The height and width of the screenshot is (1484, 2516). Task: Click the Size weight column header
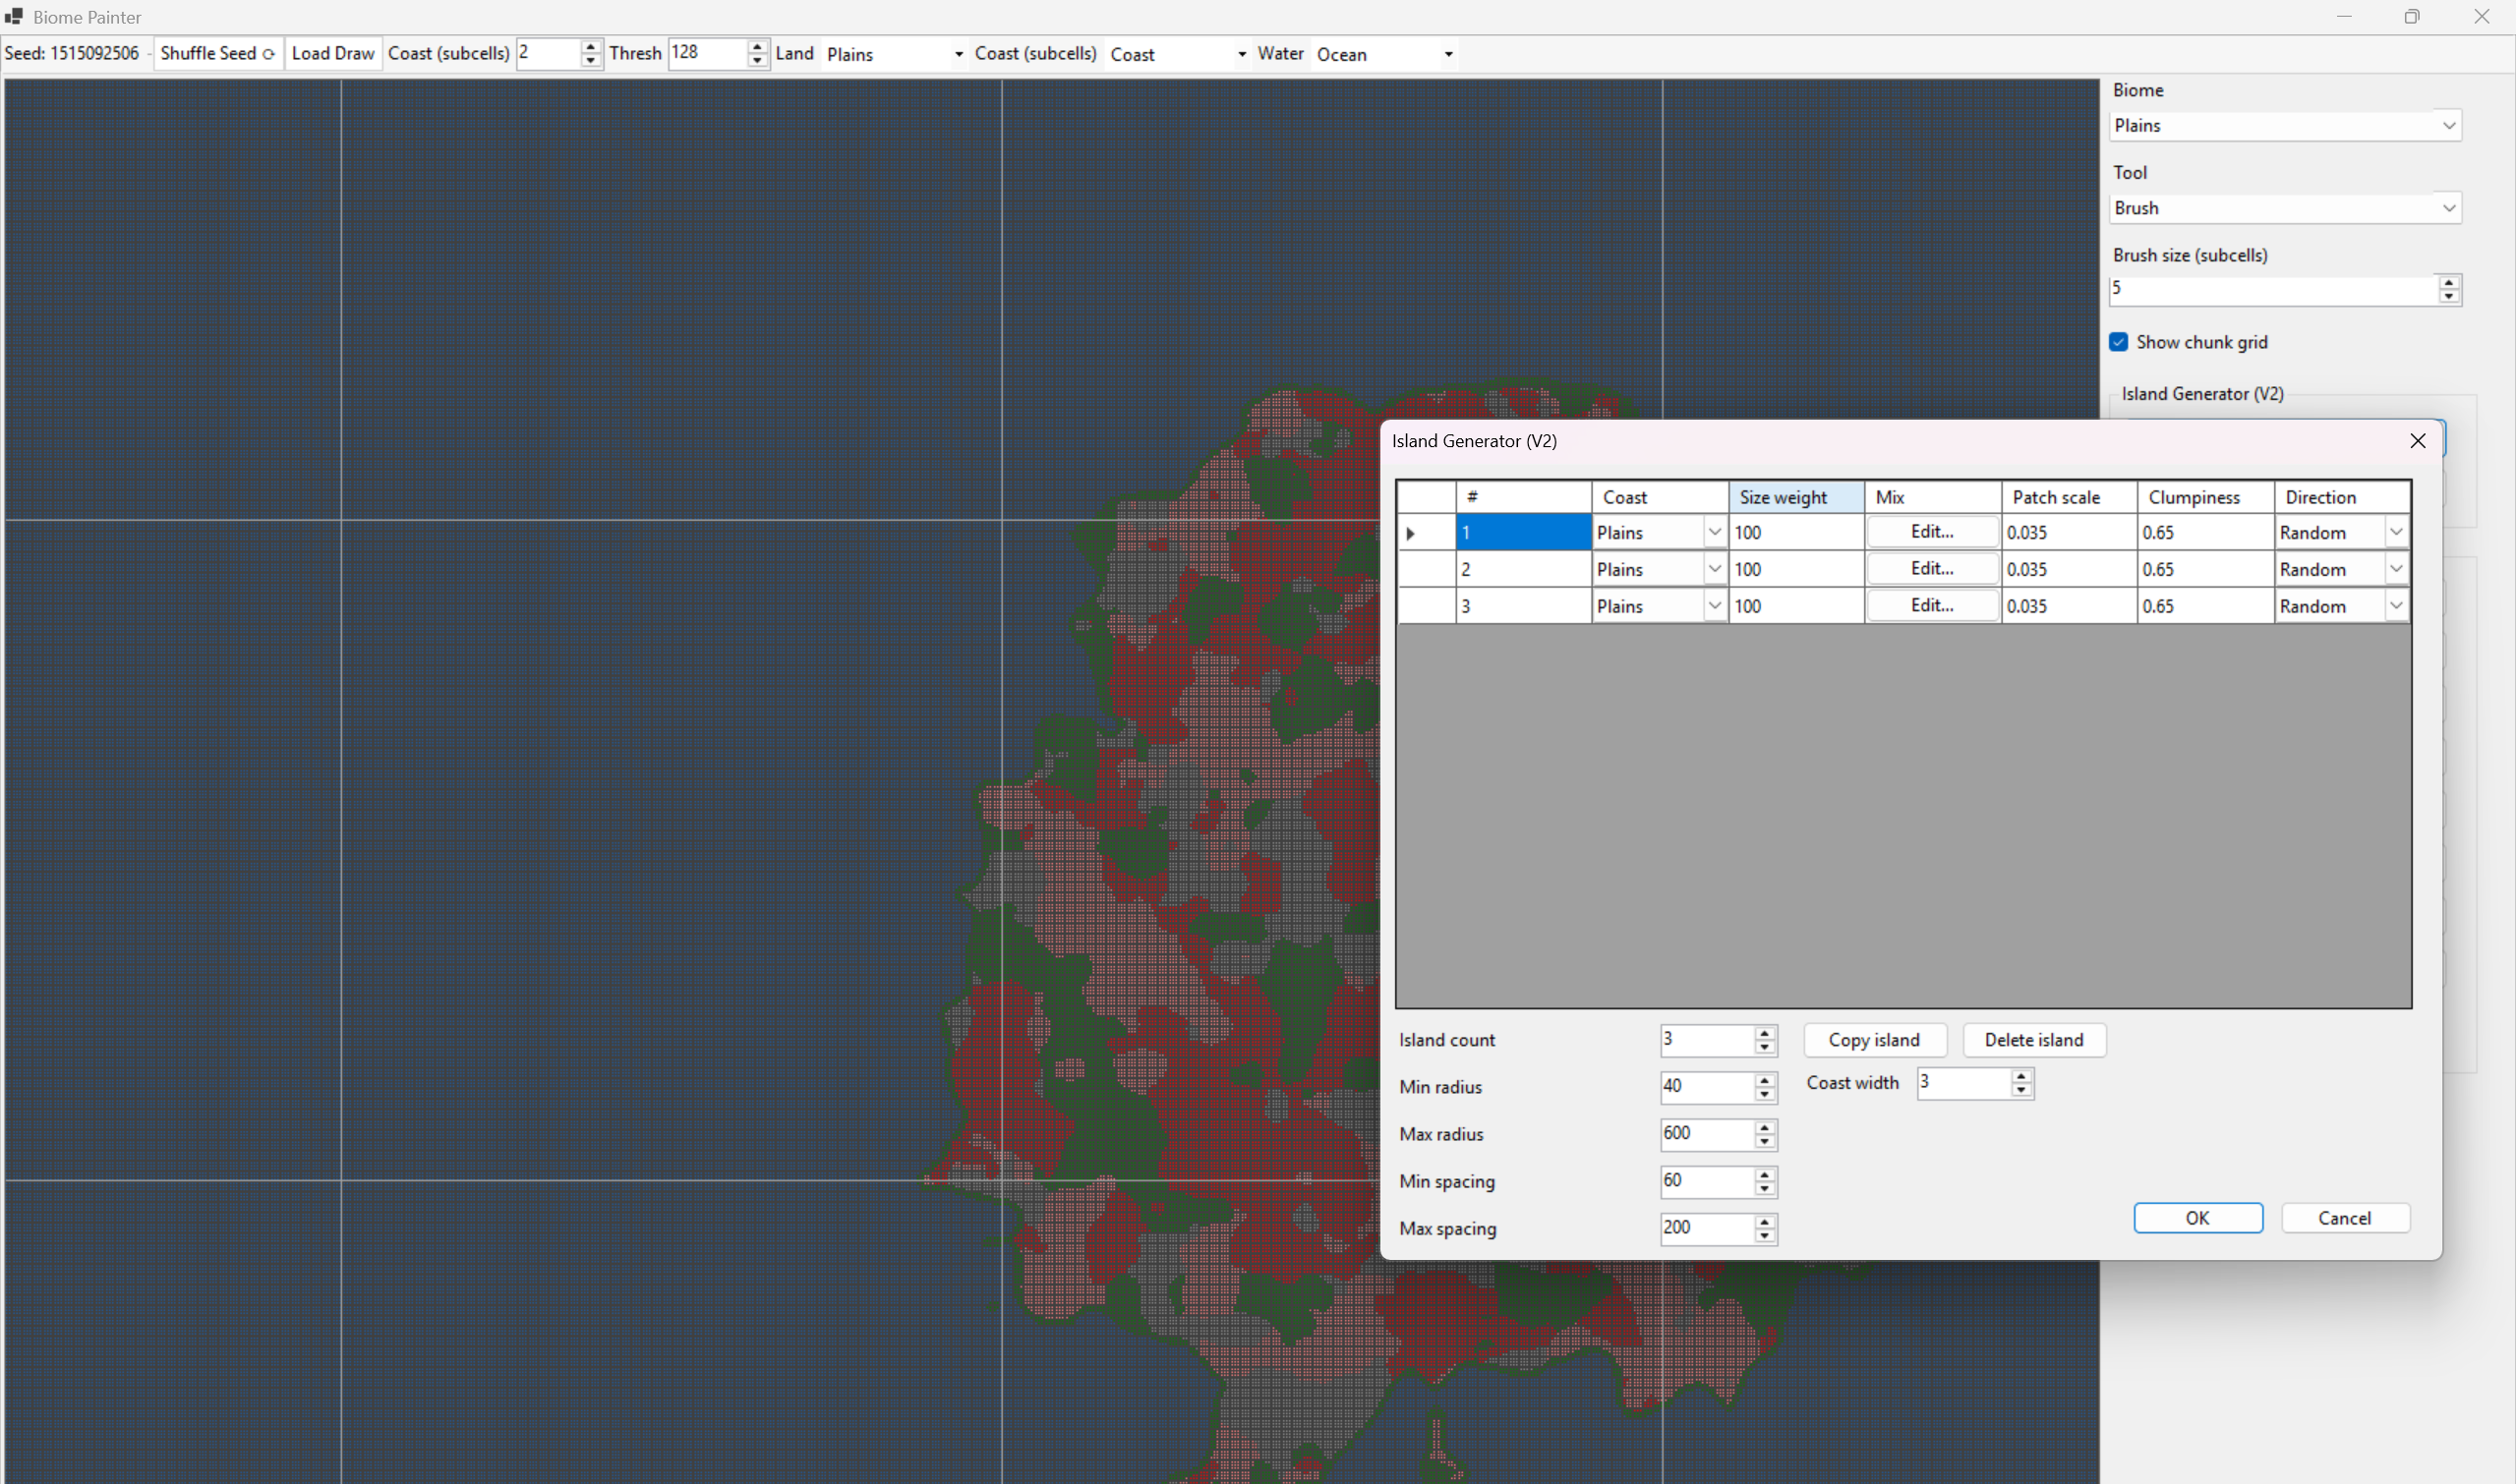(1794, 497)
